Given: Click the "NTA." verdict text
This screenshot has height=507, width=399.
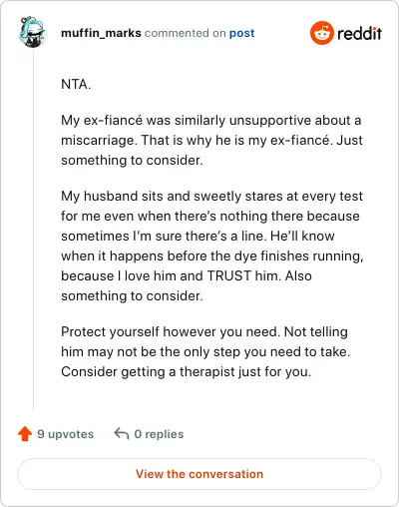Looking at the screenshot, I should click(76, 84).
